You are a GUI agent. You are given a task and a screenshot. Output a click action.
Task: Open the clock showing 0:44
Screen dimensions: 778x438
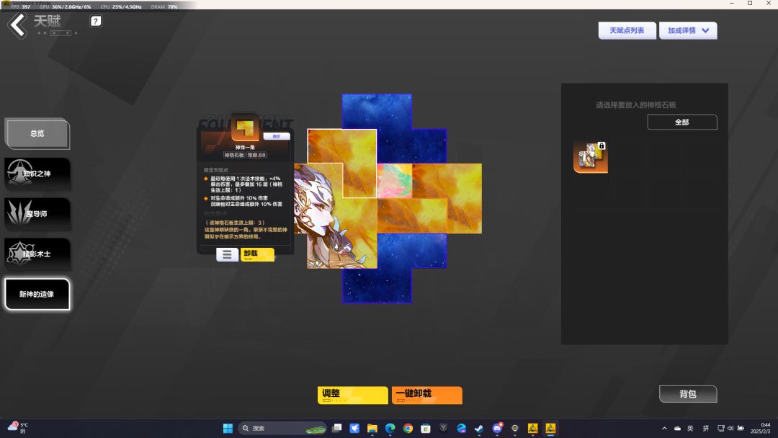(761, 428)
